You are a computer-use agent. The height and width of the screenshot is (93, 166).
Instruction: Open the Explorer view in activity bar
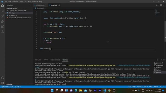3,6
